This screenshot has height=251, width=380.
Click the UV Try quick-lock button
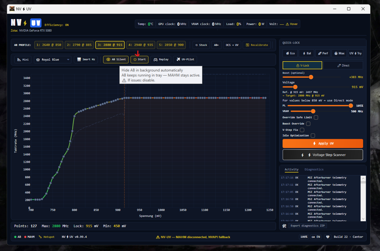point(355,53)
